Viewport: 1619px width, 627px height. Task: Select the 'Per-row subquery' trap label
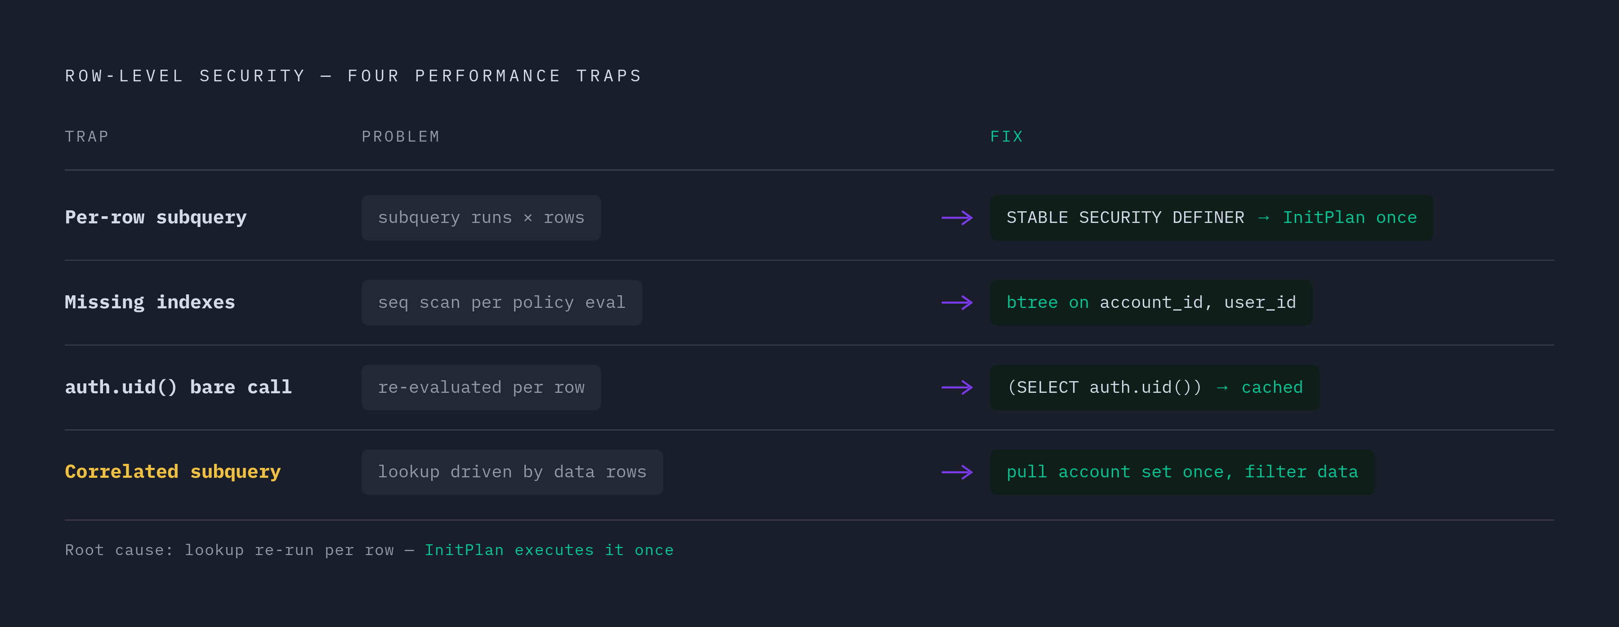coord(156,218)
